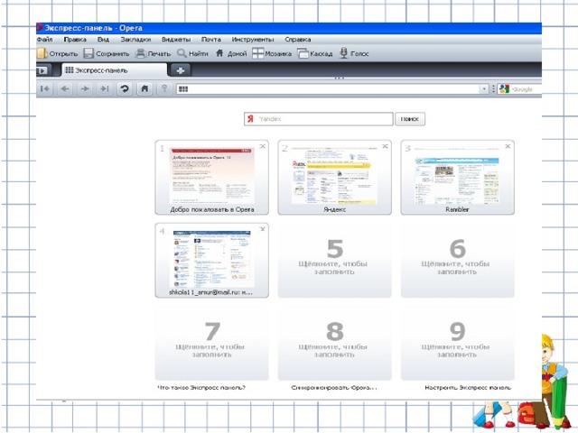Click the Google search field in the toolbar

click(519, 89)
